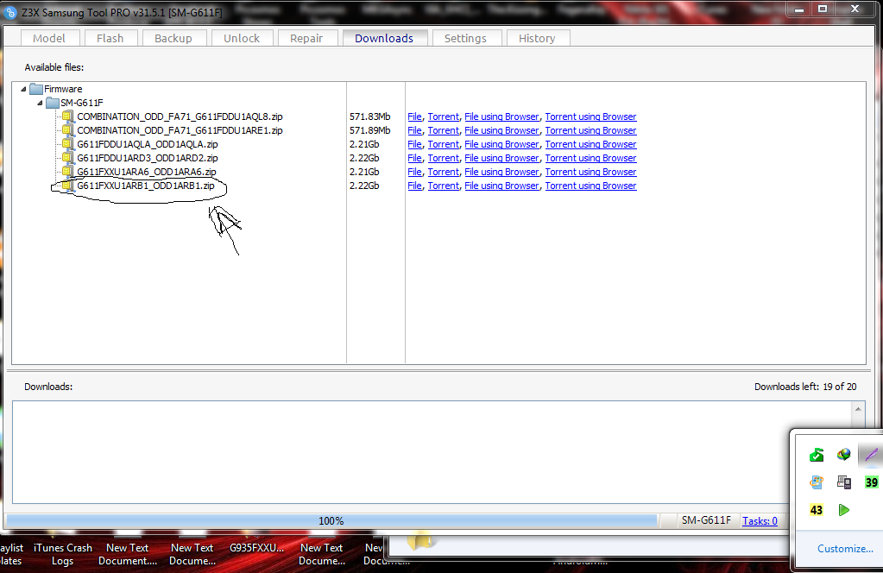This screenshot has height=573, width=883.
Task: Click the device connection tray icon
Action: (843, 482)
